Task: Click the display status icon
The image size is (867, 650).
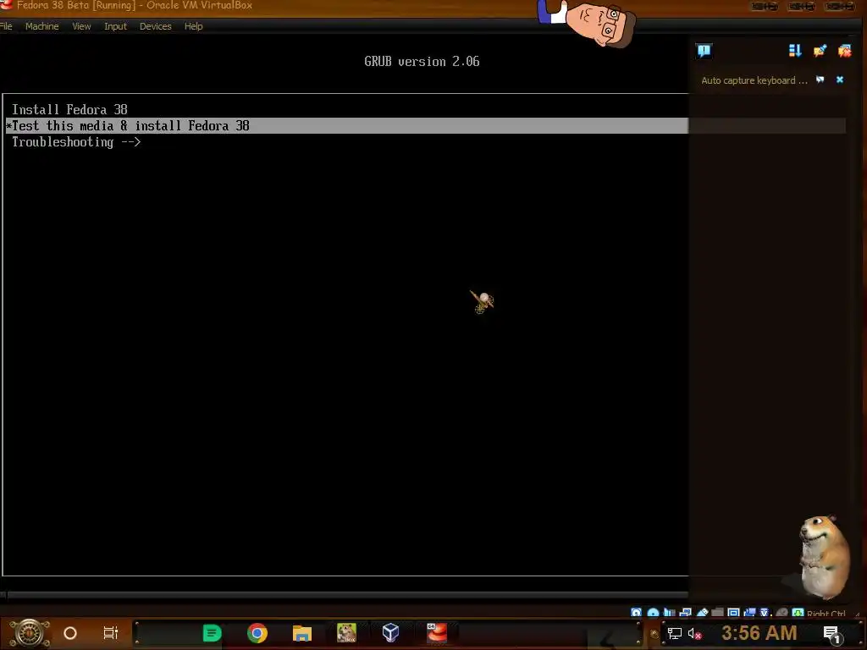Action: [734, 613]
